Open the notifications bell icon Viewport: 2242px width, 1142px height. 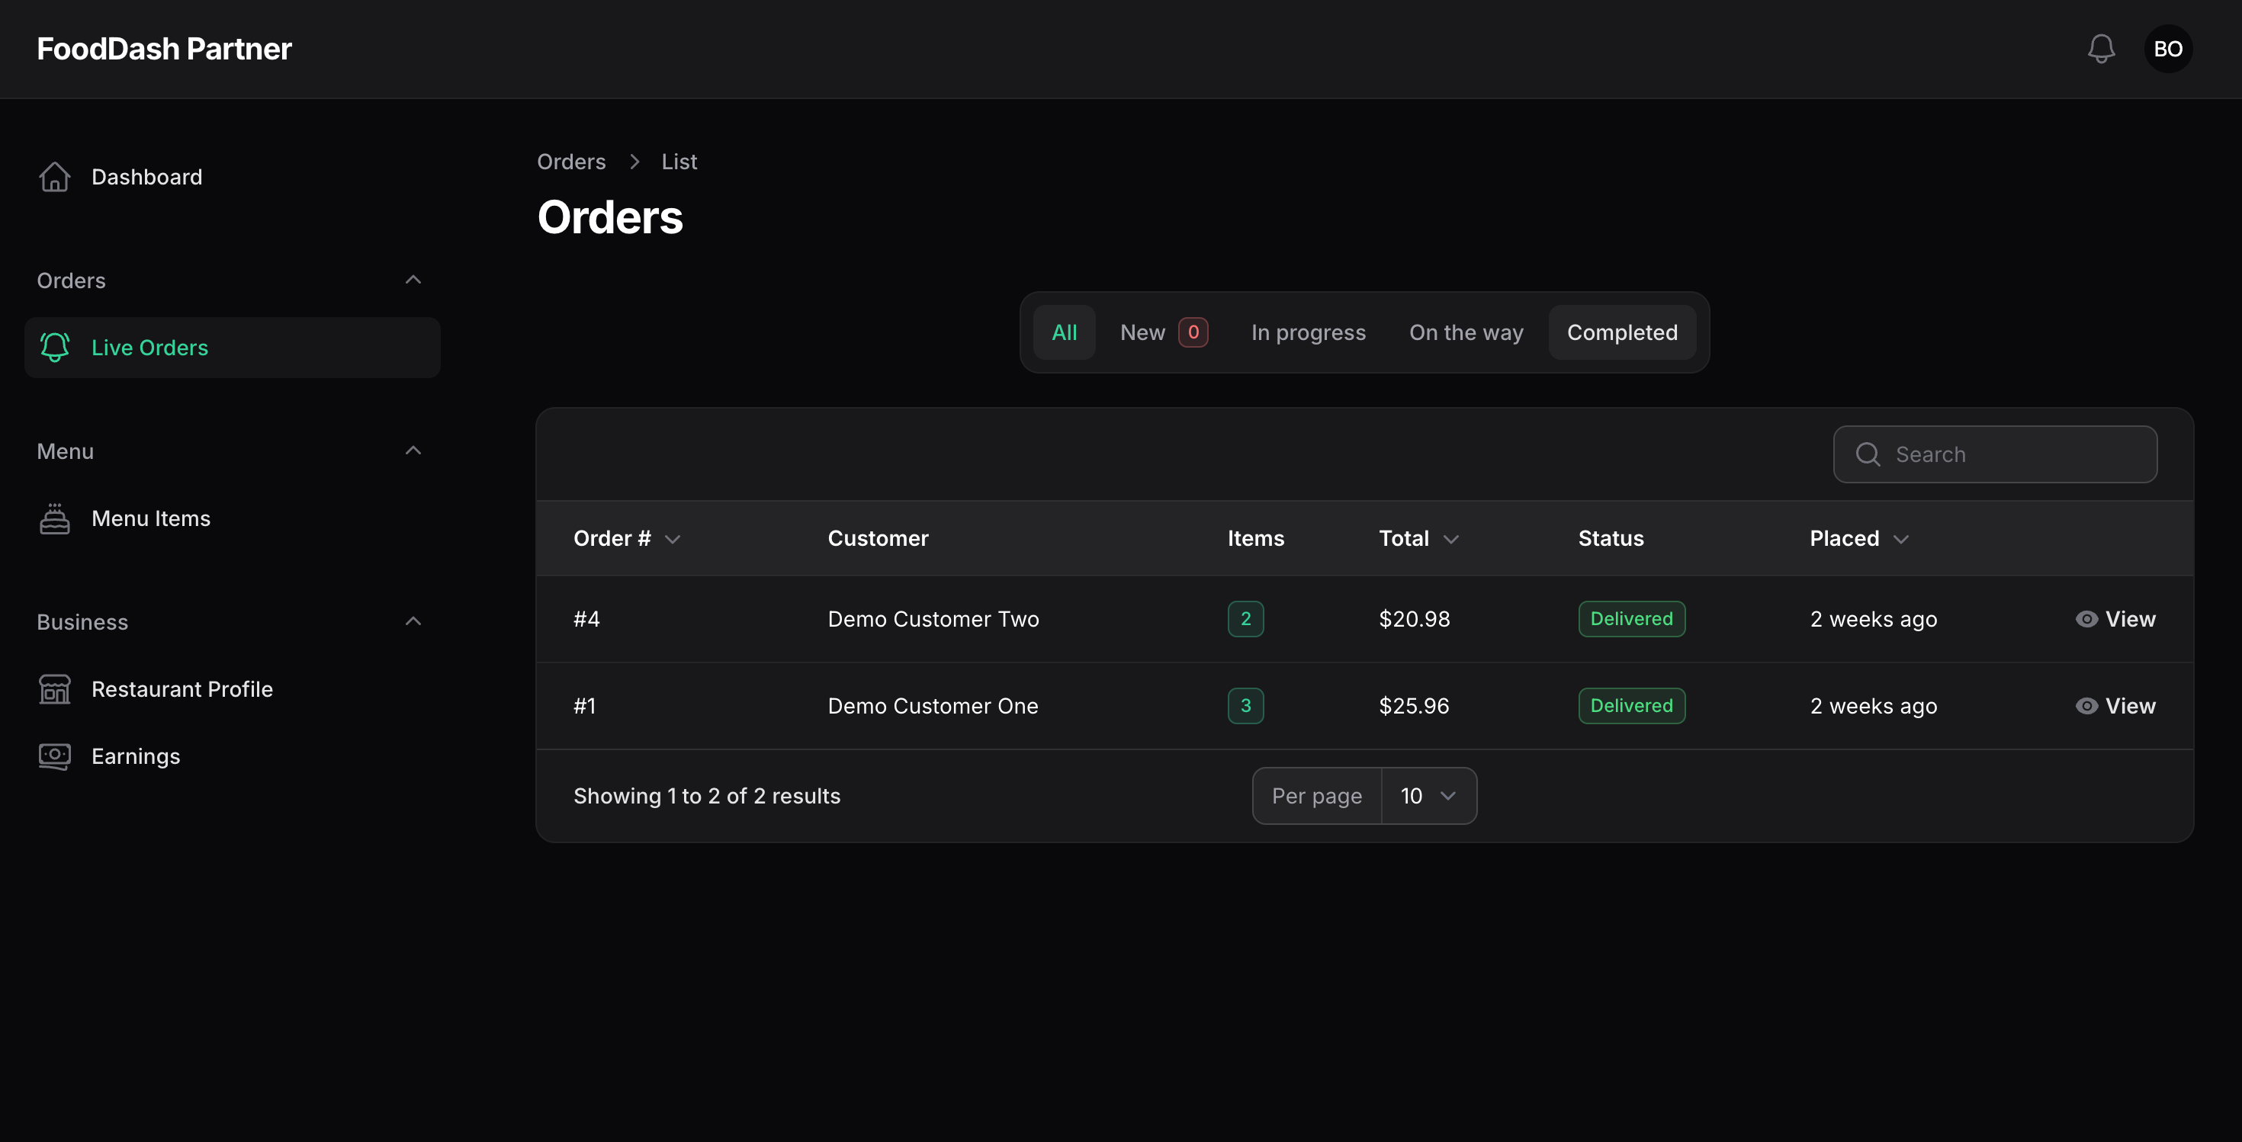2101,49
